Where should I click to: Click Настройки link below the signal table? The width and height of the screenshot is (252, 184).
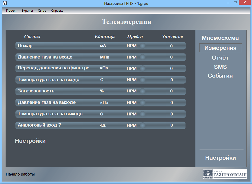[30, 141]
